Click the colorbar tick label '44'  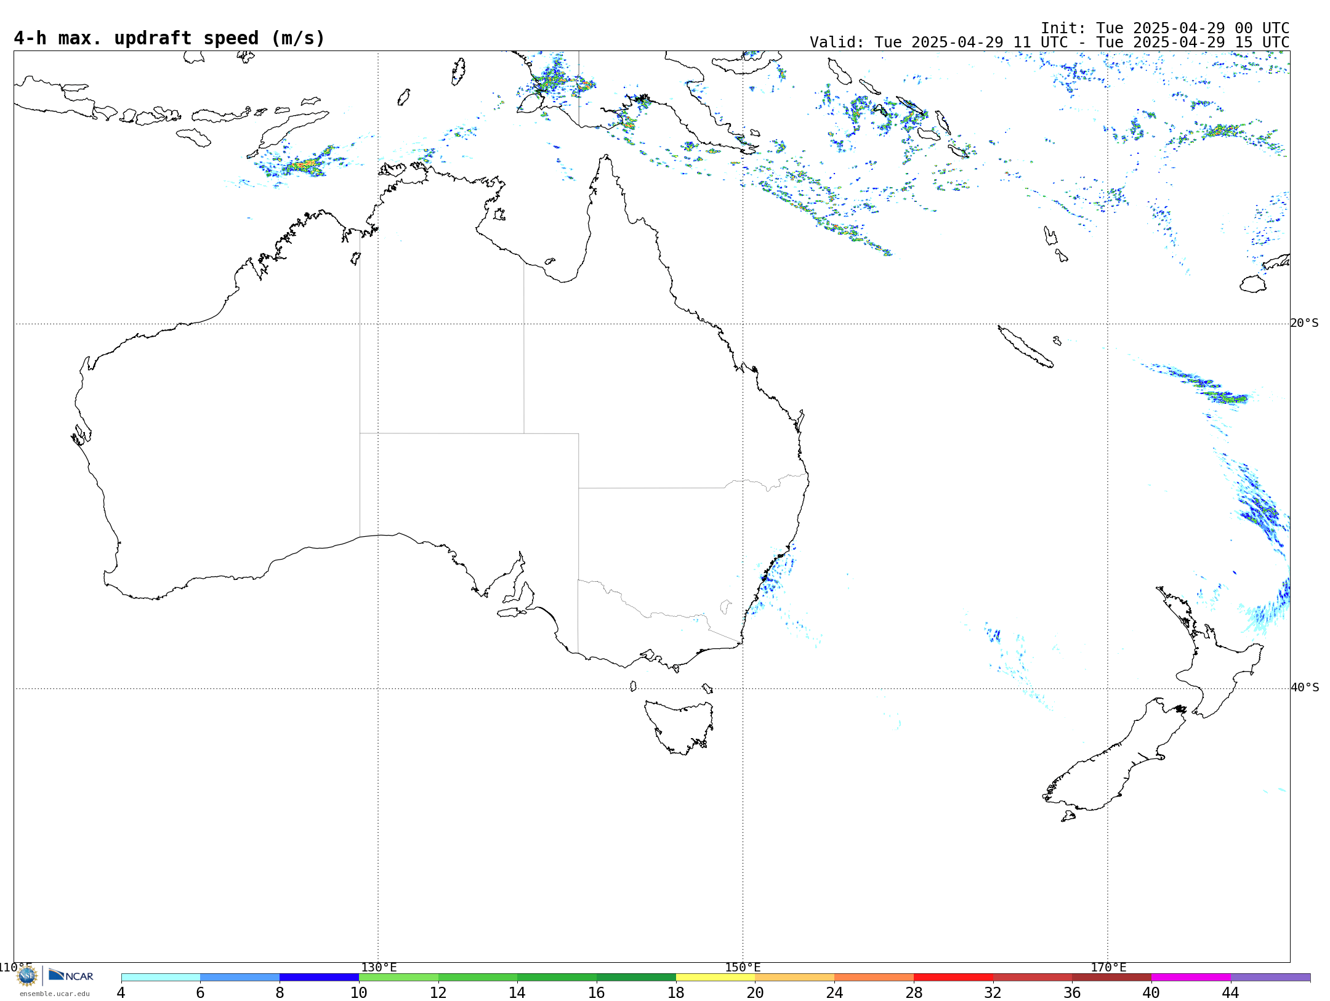[1231, 992]
